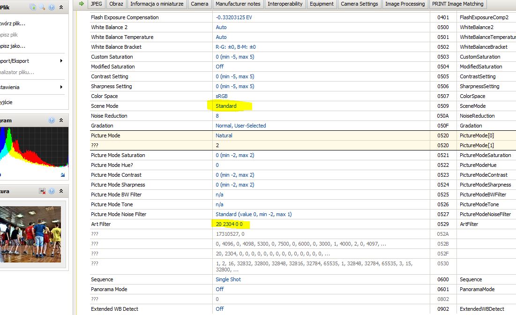Open help for the Plik panel
Screen dimensions: 516x315
(x=52, y=7)
